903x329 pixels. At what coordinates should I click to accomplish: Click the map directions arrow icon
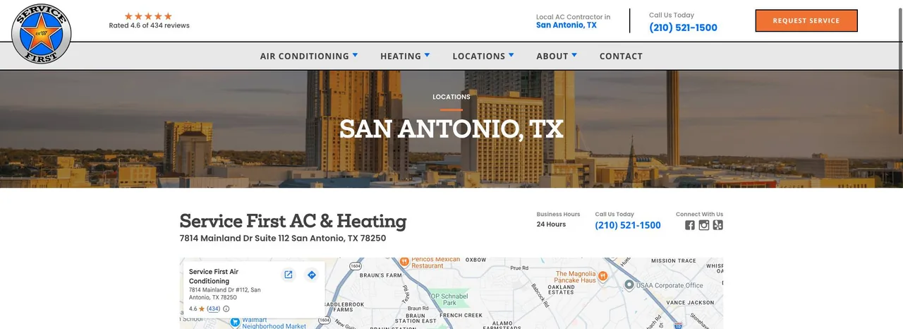coord(312,275)
